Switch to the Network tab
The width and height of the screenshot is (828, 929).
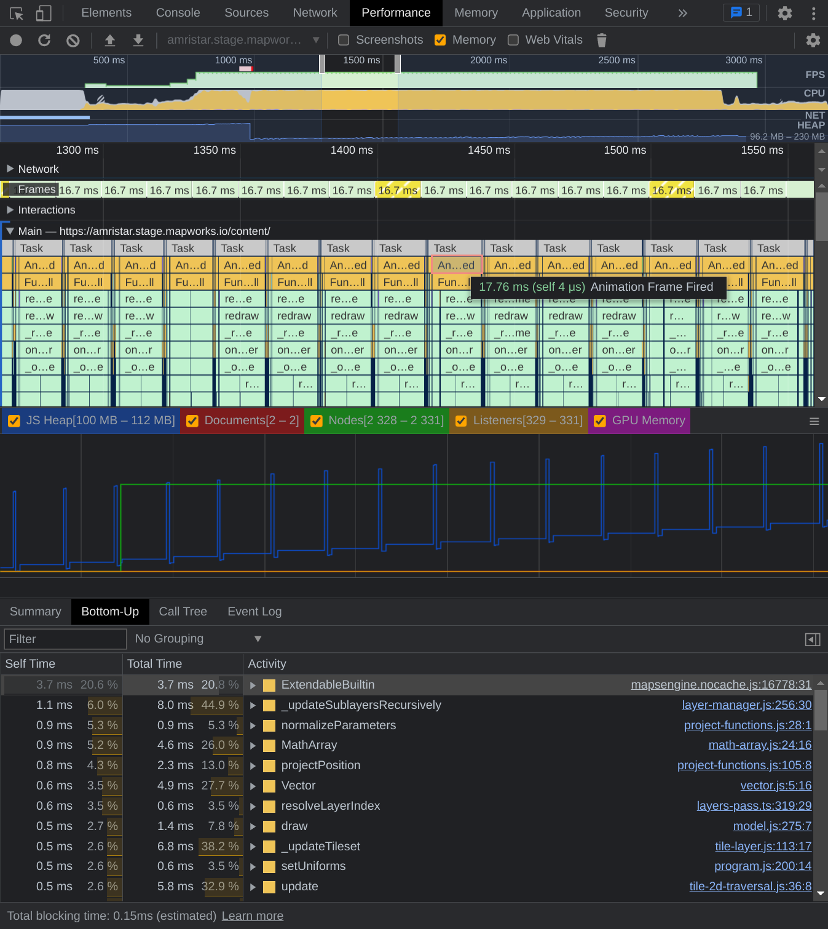click(315, 13)
